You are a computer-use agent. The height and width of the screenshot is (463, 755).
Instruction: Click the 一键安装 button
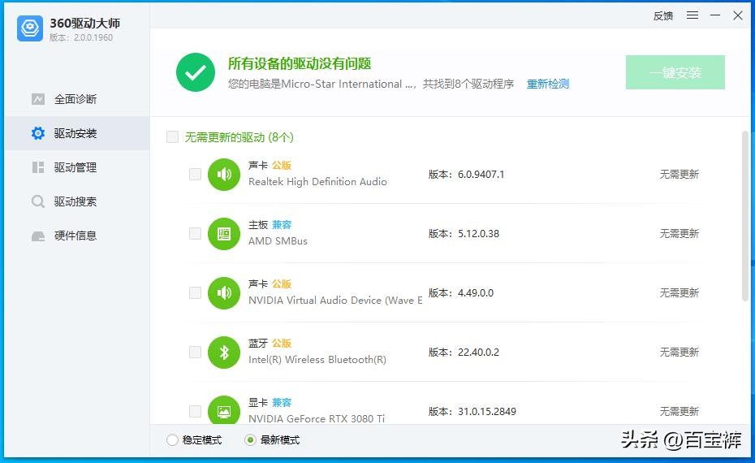[675, 72]
